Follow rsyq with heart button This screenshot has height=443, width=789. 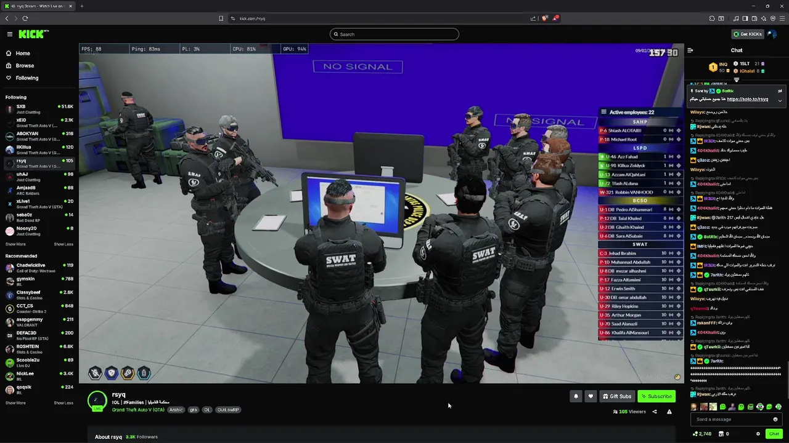pyautogui.click(x=591, y=396)
